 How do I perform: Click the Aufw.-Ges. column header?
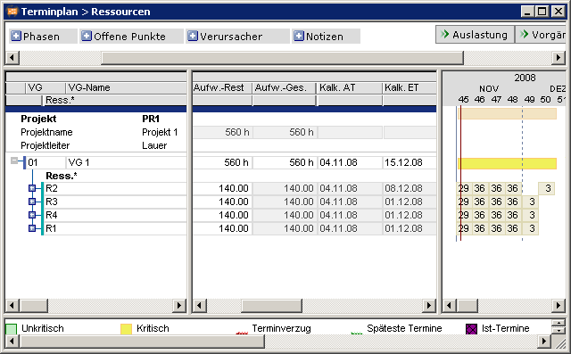tap(285, 87)
